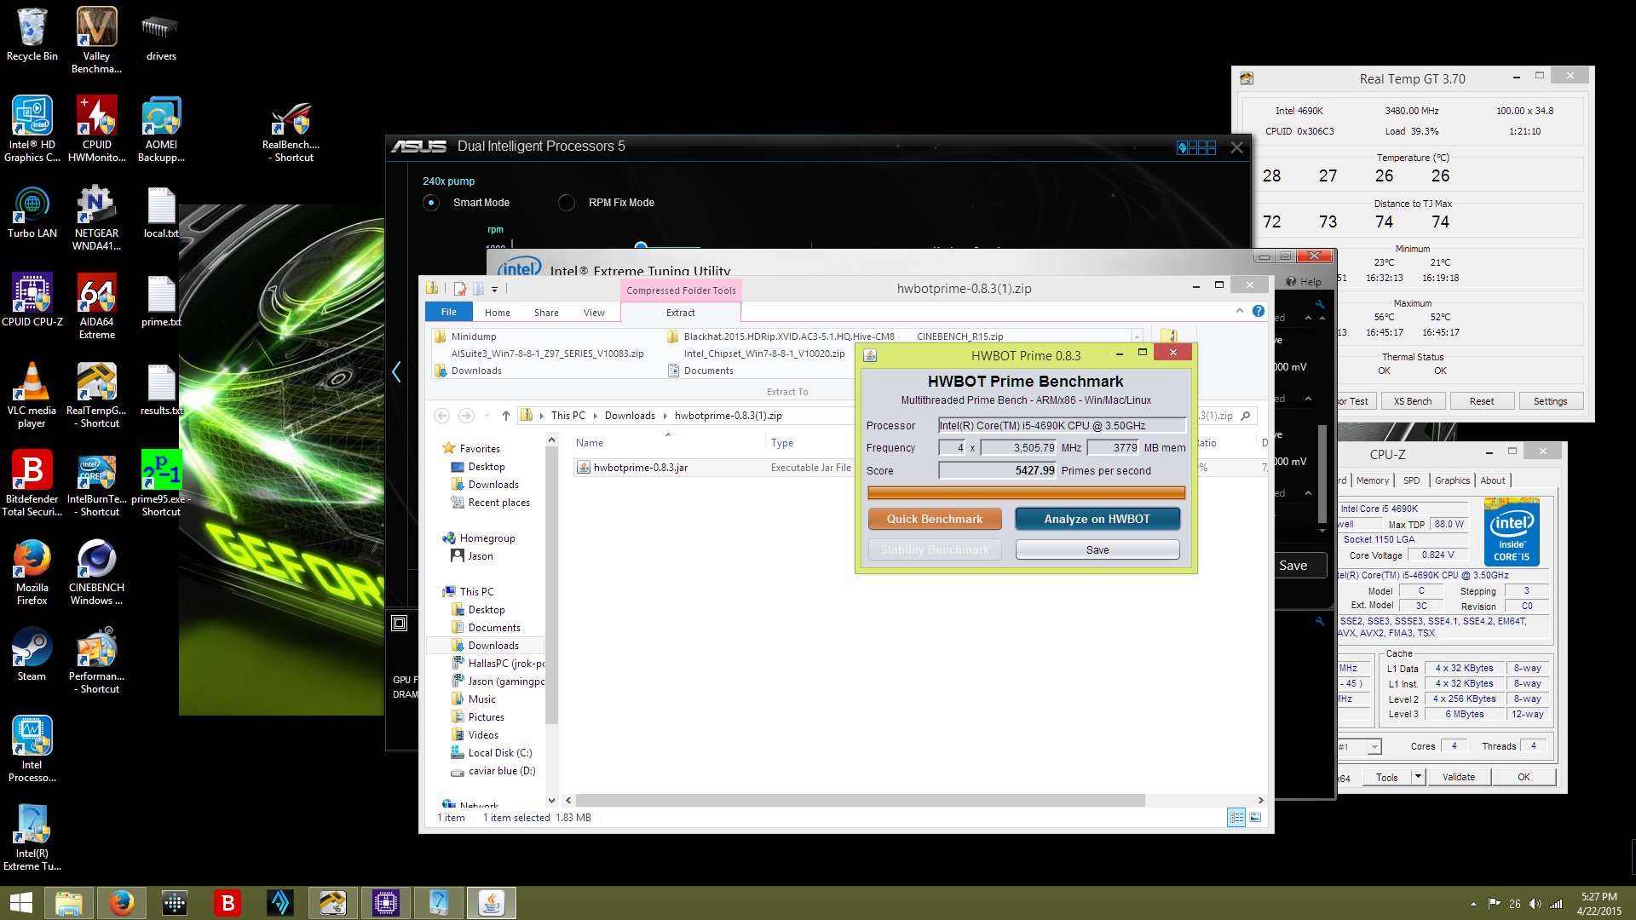Click HWBOT benchmark progress bar
This screenshot has height=920, width=1636.
1027,492
